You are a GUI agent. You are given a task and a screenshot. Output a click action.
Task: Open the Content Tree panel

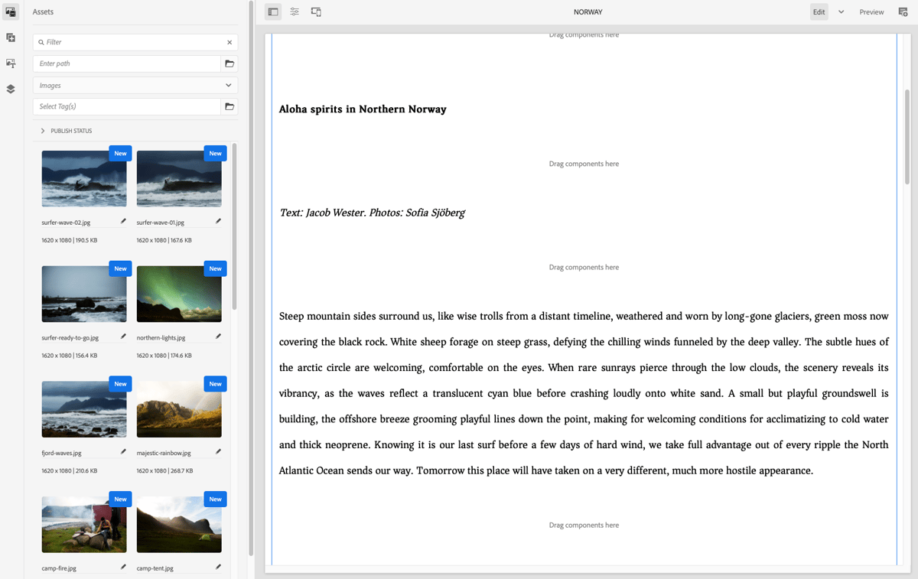point(11,63)
